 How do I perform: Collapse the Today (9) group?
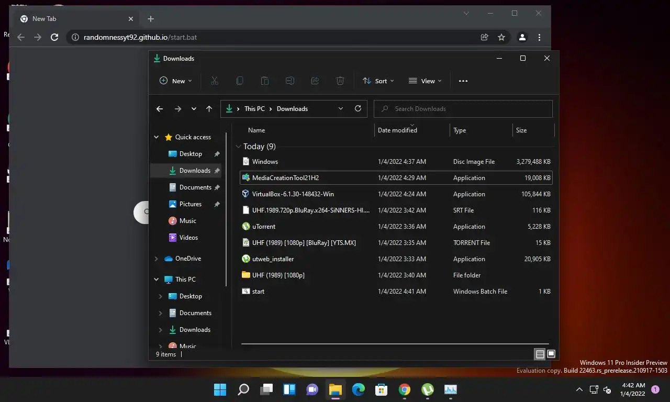pos(239,147)
